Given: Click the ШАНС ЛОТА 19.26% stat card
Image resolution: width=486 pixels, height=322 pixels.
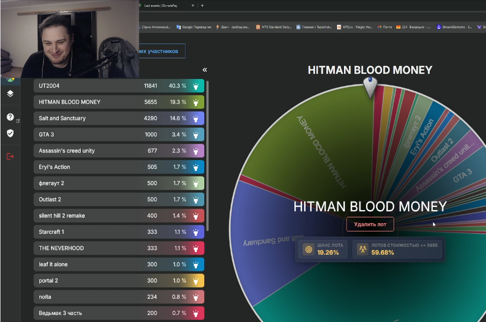Looking at the screenshot, I should (324, 249).
